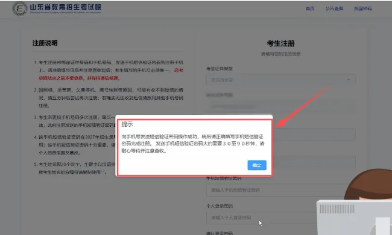This screenshot has height=235, width=392.
Task: Expand the 考生证件类型 dropdown
Action: [281, 80]
